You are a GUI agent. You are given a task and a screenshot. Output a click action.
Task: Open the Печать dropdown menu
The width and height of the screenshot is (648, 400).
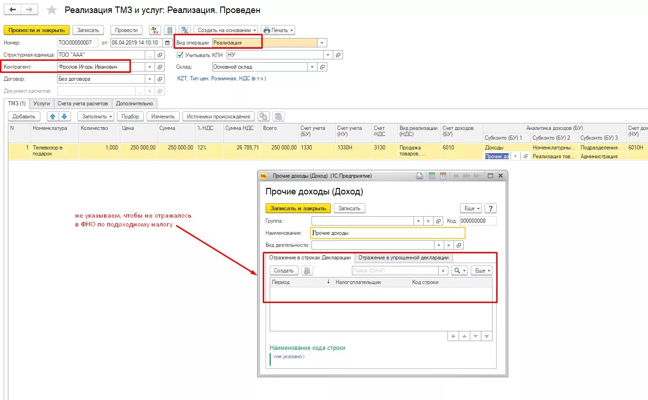(278, 30)
